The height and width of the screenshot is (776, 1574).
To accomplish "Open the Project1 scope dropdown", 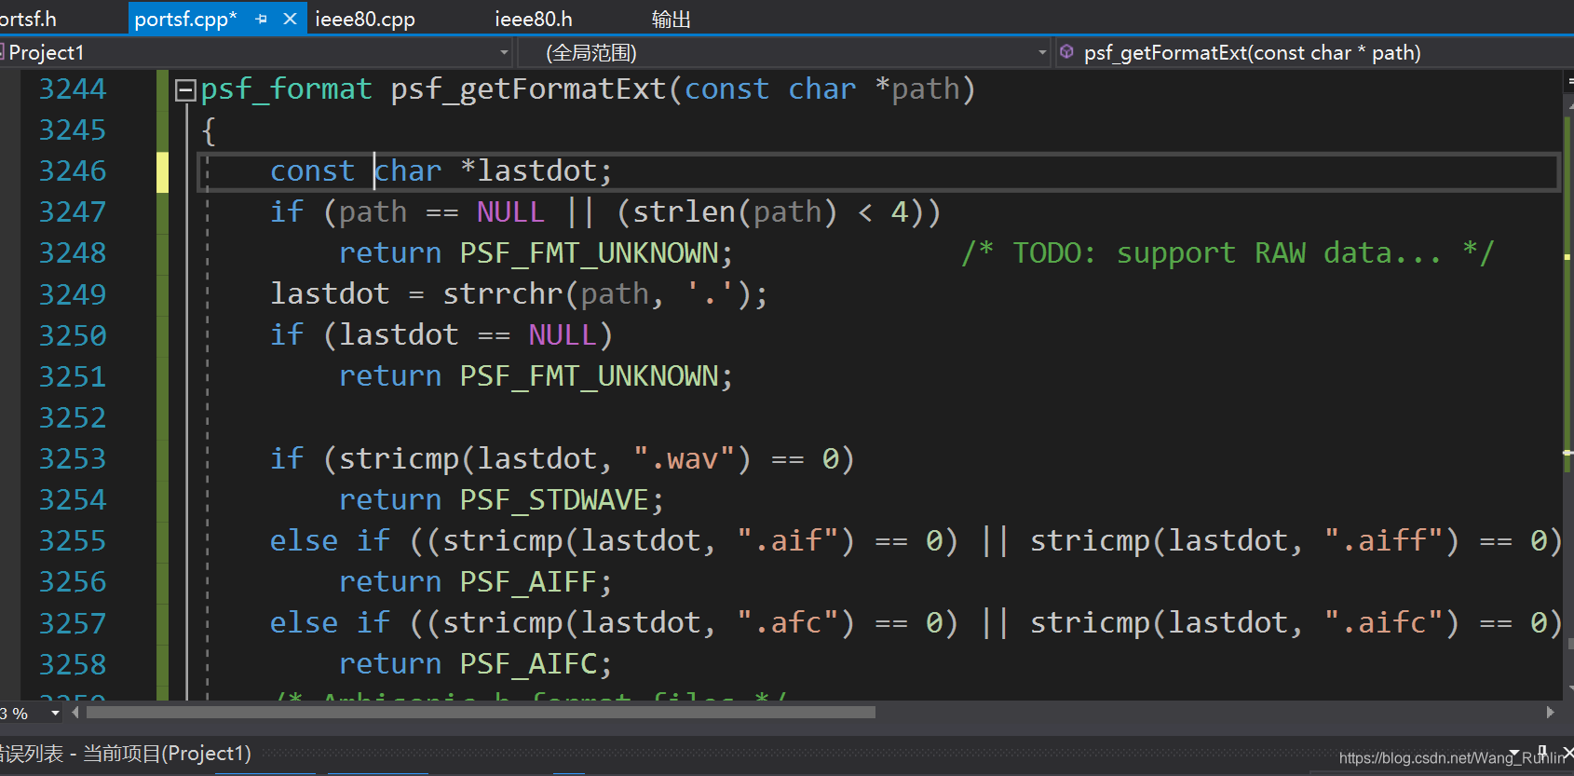I will [x=504, y=53].
